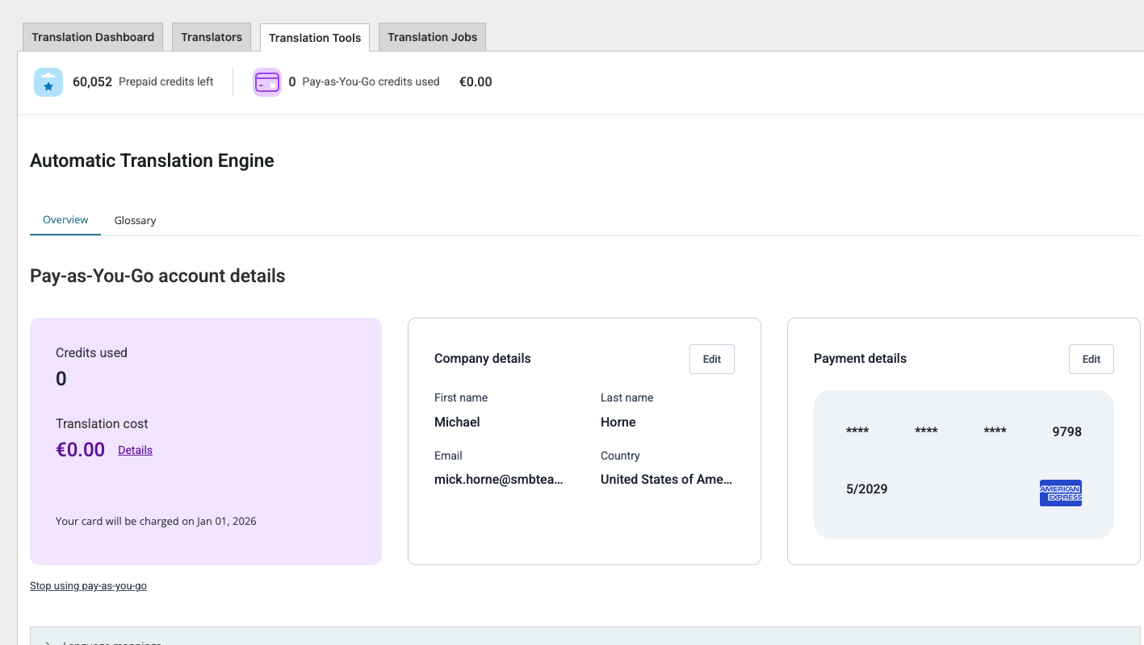Click the card's last four digits 9798
This screenshot has height=645, width=1144.
click(1066, 431)
